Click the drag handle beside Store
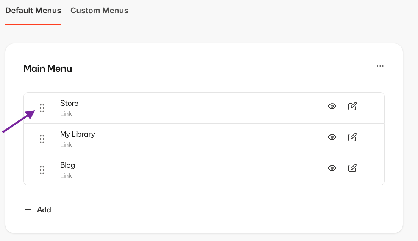Image resolution: width=418 pixels, height=241 pixels. 42,108
